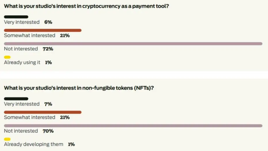This screenshot has width=268, height=151.
Task: Click the 21% value in cryptocurrency chart
Action: (65, 36)
